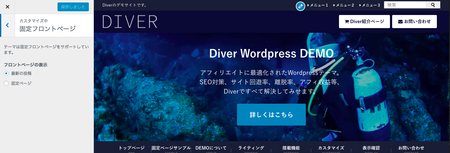Image resolution: width=450 pixels, height=153 pixels.
Task: Open メニュー３ in the top bar
Action: [x=371, y=5]
